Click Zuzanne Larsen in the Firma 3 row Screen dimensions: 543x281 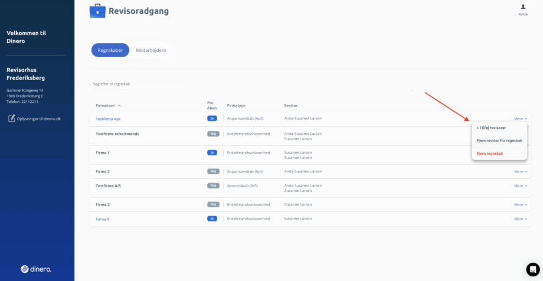[x=298, y=204]
